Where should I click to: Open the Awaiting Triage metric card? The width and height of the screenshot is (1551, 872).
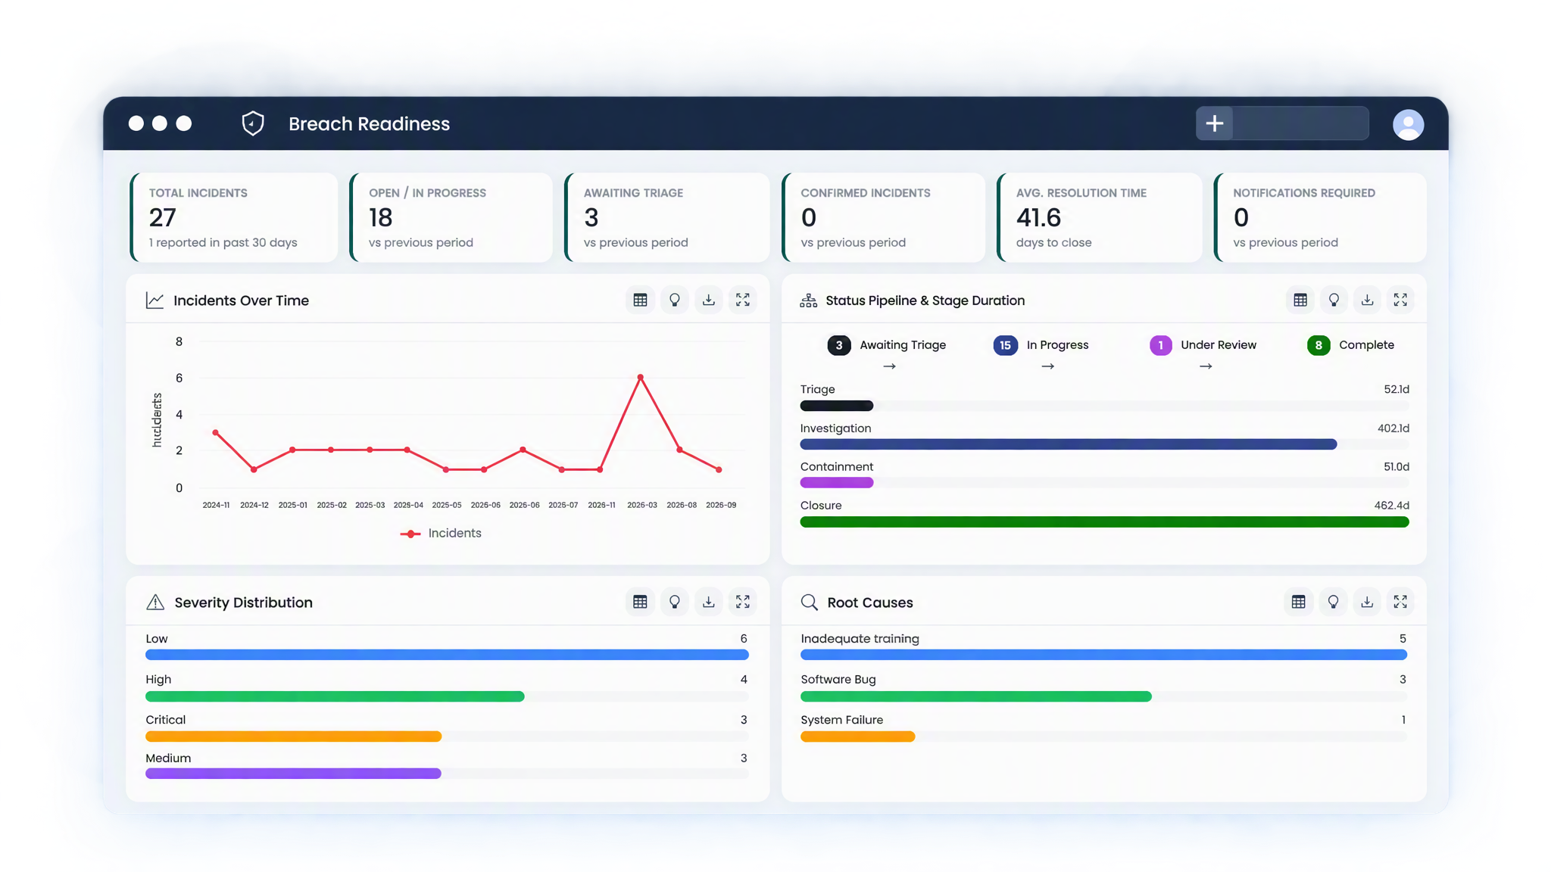click(x=667, y=217)
